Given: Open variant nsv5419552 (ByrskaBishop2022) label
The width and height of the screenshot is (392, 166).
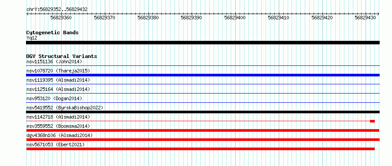Looking at the screenshot, I should 65,108.
